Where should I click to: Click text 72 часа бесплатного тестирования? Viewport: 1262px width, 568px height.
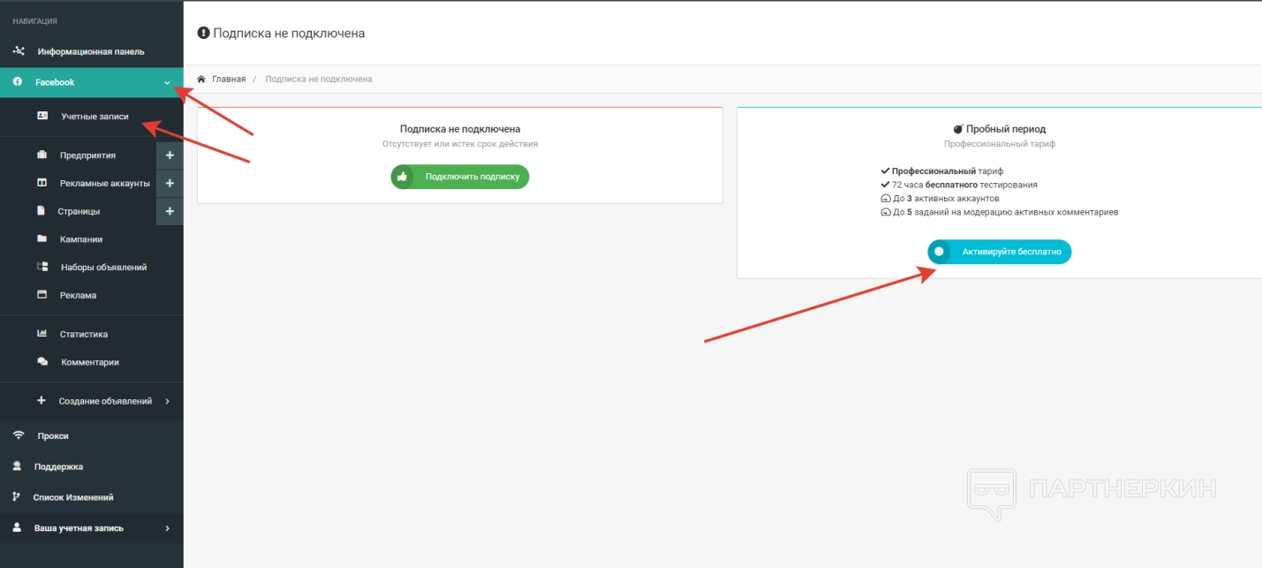[964, 185]
